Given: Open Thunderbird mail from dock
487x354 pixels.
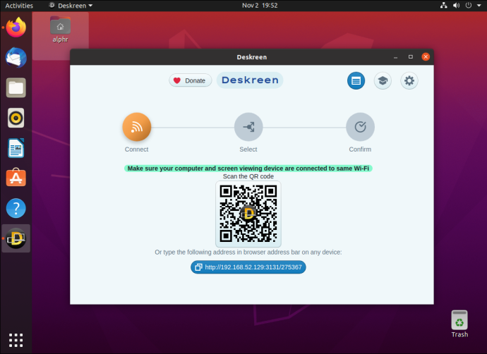Looking at the screenshot, I should (16, 58).
